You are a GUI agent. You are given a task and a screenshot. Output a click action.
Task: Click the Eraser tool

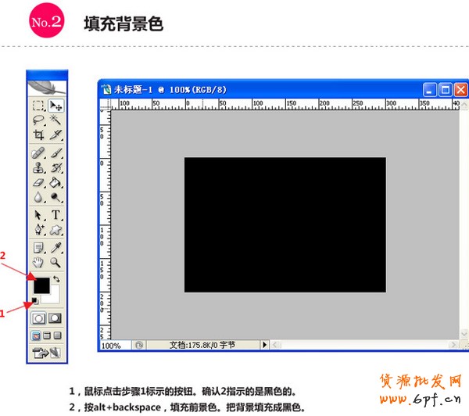coord(38,182)
